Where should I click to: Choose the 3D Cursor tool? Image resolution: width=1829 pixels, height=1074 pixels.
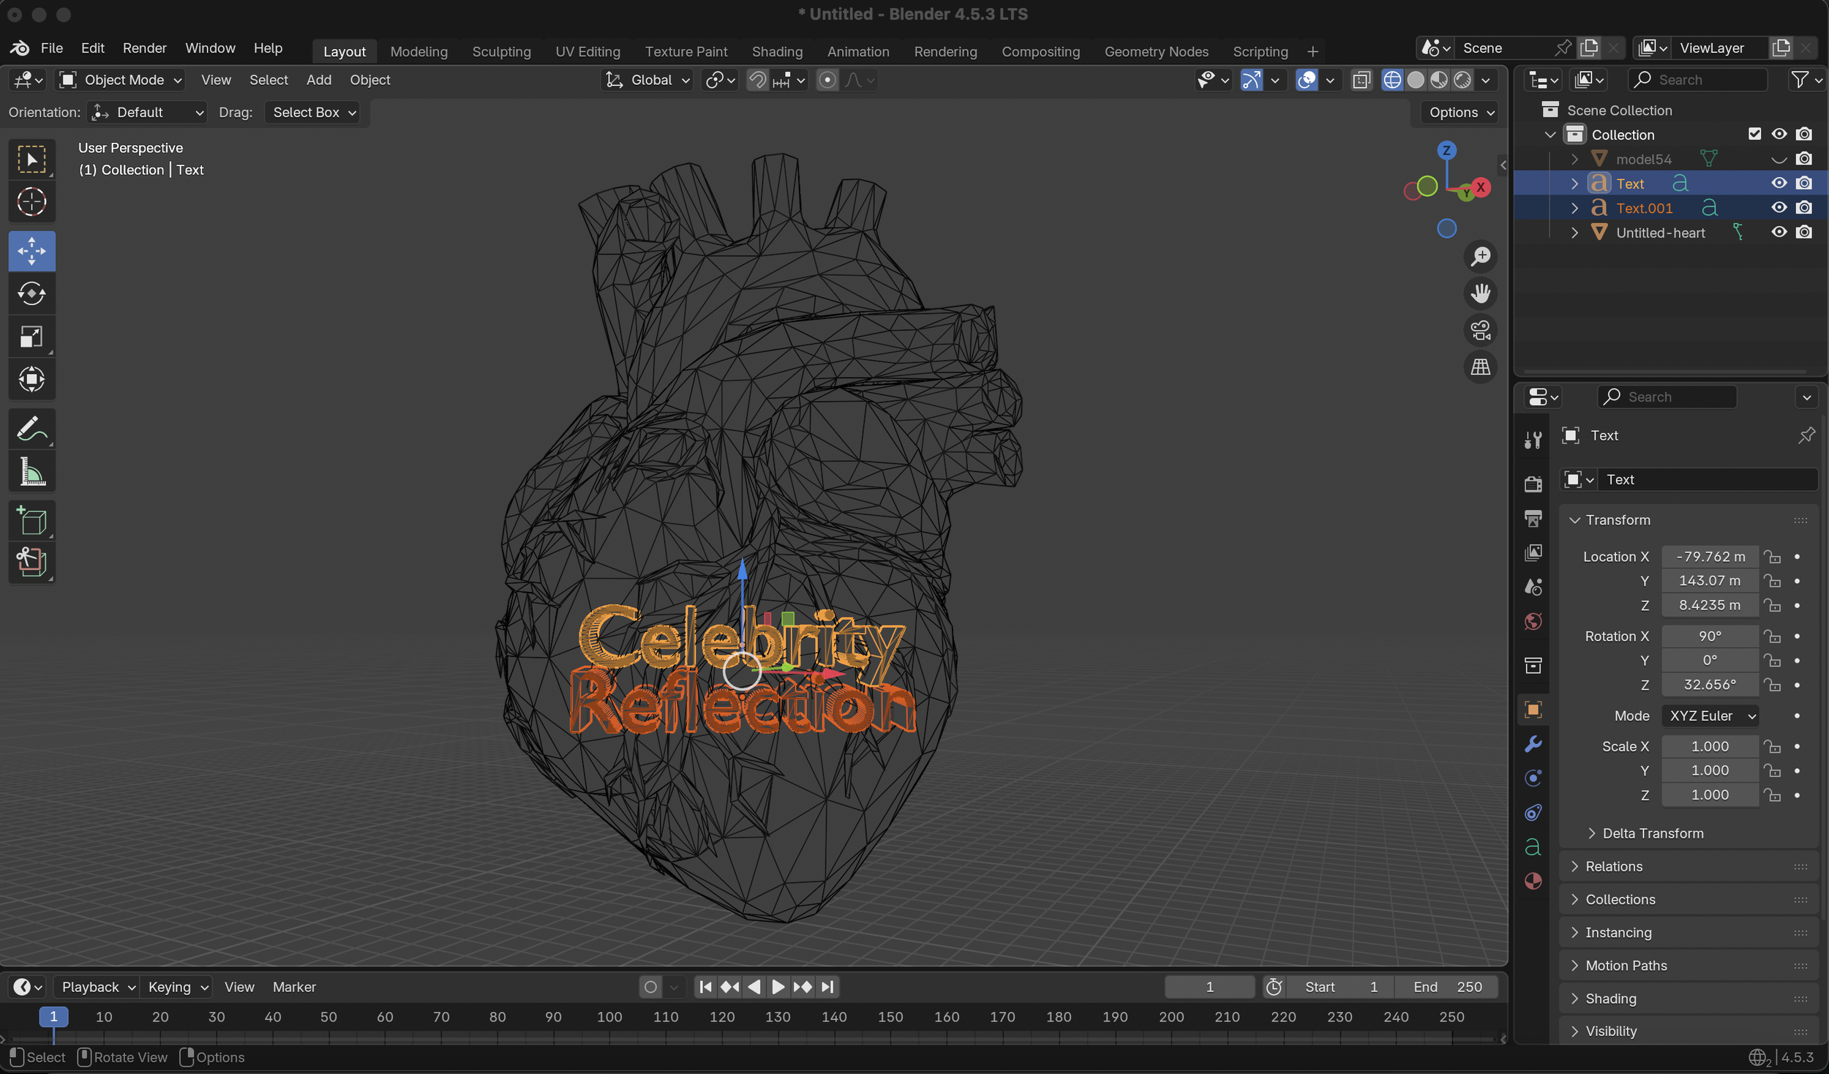click(31, 202)
